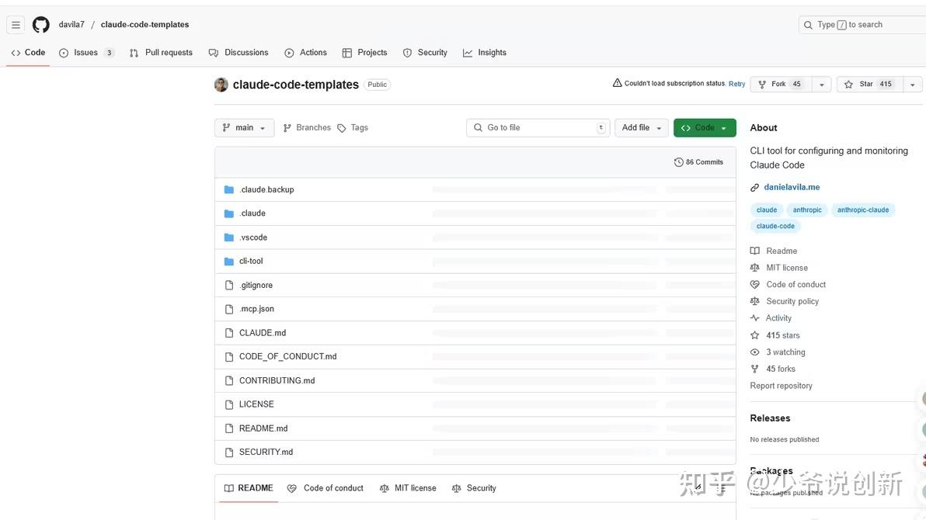Click the branch icon next to Branches

tap(287, 128)
